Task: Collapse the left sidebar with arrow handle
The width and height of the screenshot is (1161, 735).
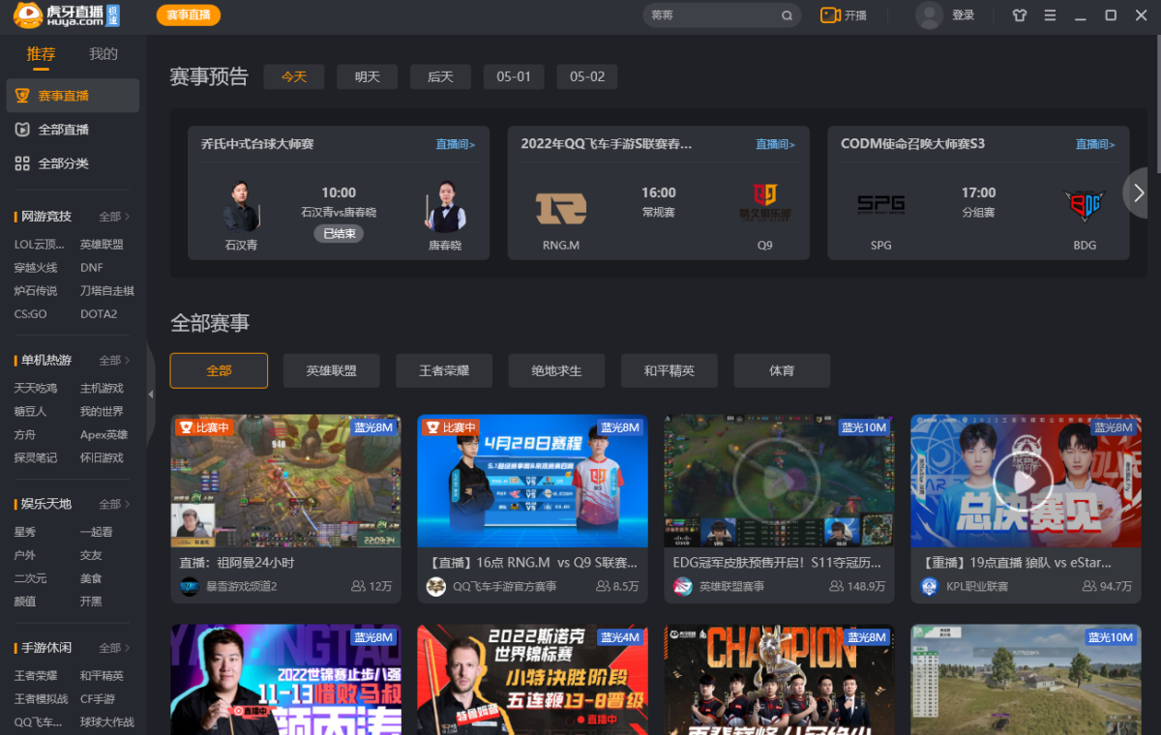Action: [150, 395]
